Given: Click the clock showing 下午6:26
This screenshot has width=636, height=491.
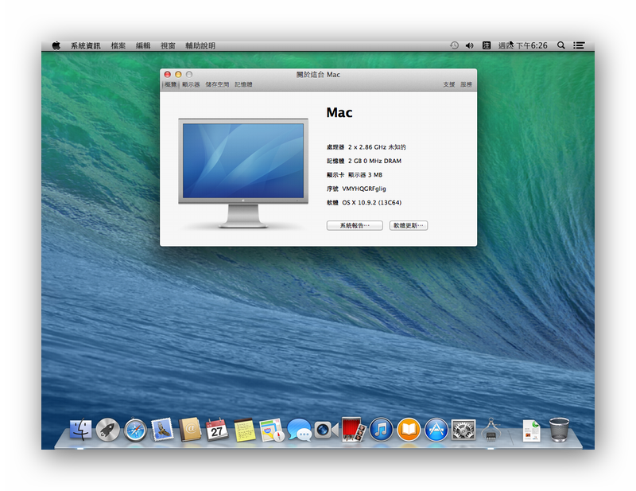Looking at the screenshot, I should coord(523,45).
